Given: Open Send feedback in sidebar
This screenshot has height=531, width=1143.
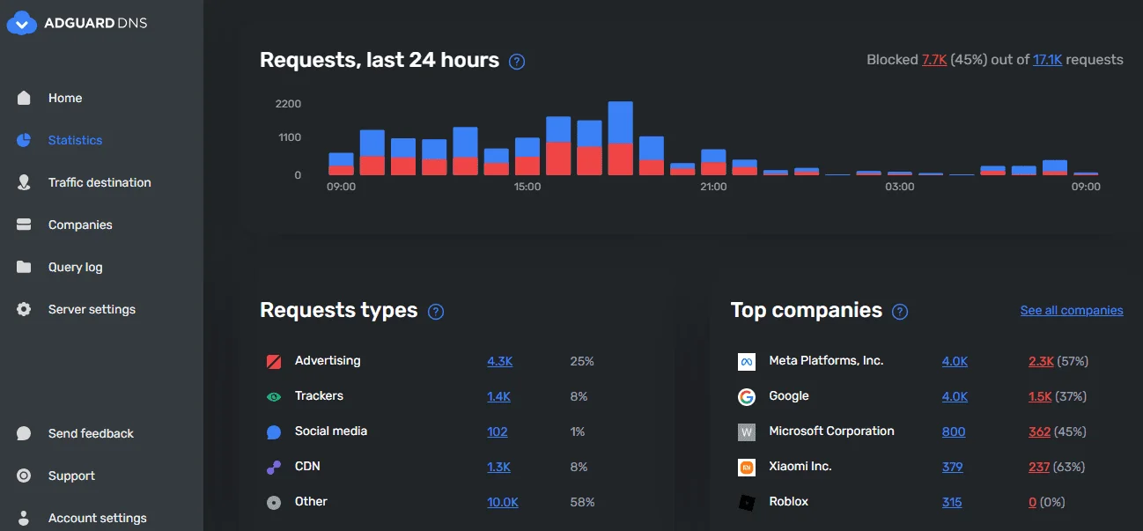Looking at the screenshot, I should tap(91, 433).
